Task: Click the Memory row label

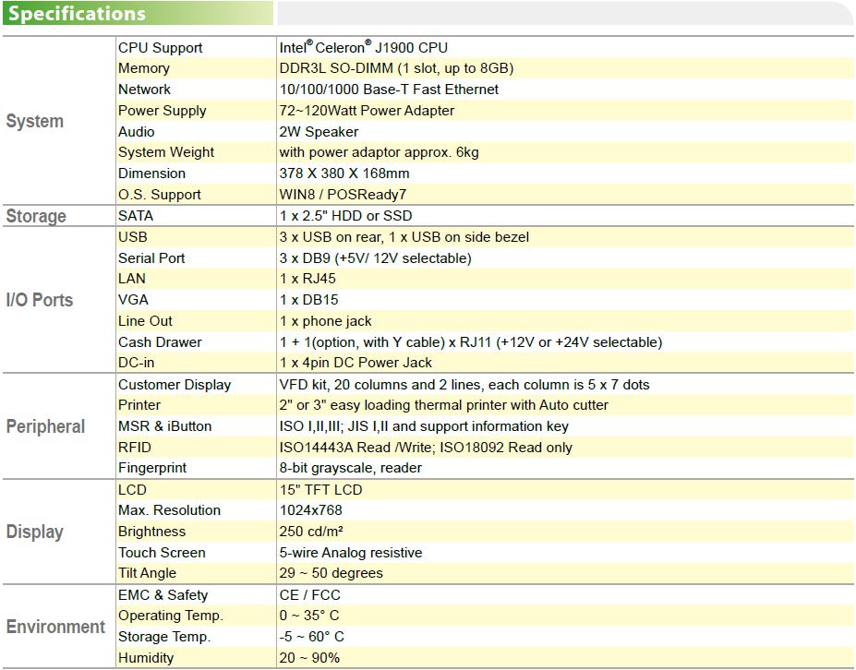Action: coord(143,68)
